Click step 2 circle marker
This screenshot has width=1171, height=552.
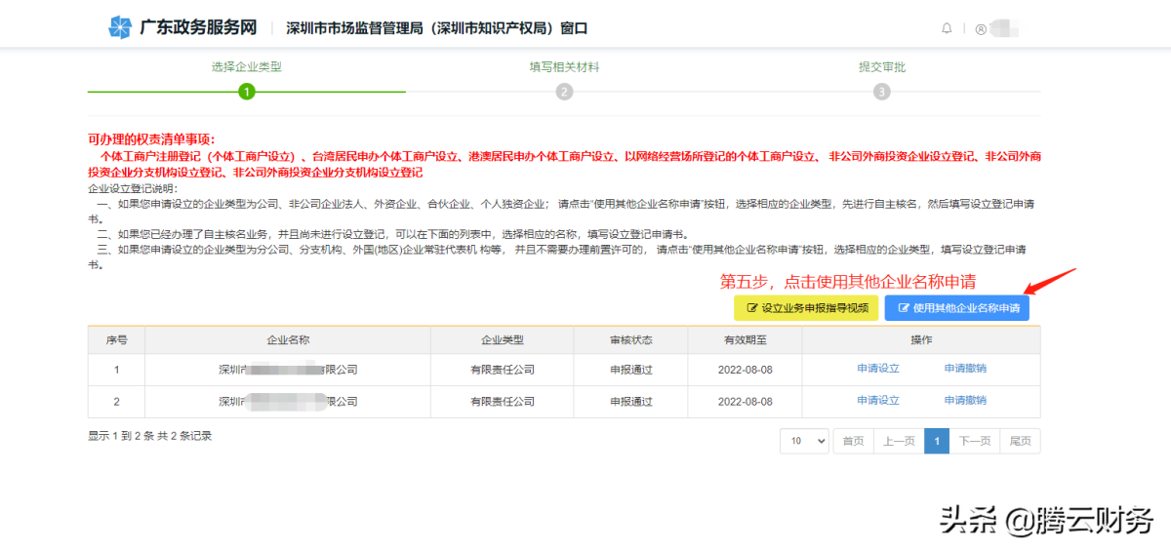tap(564, 92)
